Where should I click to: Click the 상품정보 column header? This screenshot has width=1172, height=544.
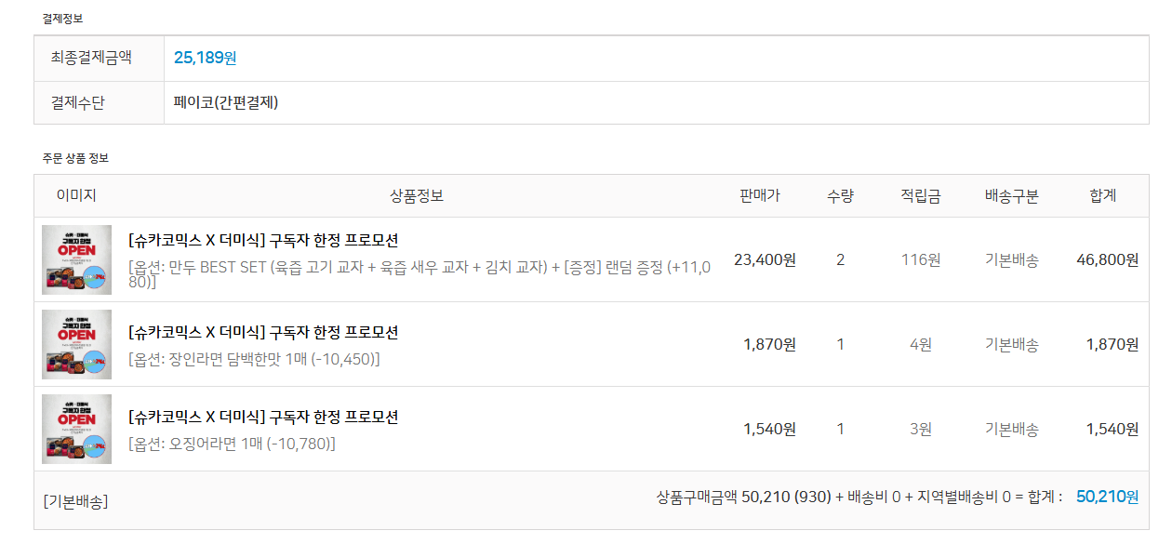[x=416, y=196]
